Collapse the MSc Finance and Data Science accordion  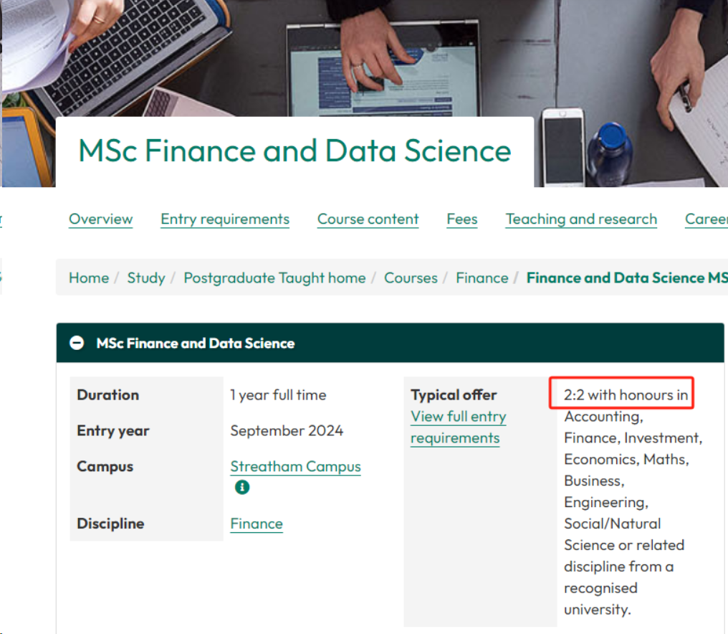77,344
